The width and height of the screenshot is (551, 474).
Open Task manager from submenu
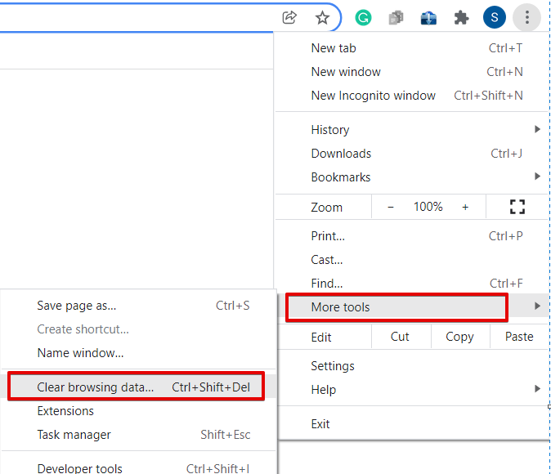(x=138, y=435)
